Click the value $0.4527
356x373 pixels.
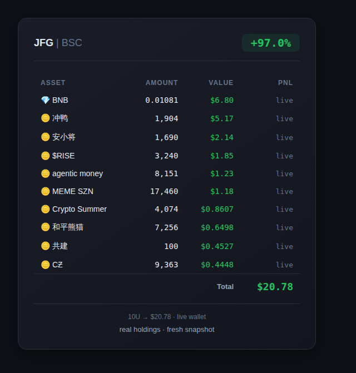(x=217, y=246)
